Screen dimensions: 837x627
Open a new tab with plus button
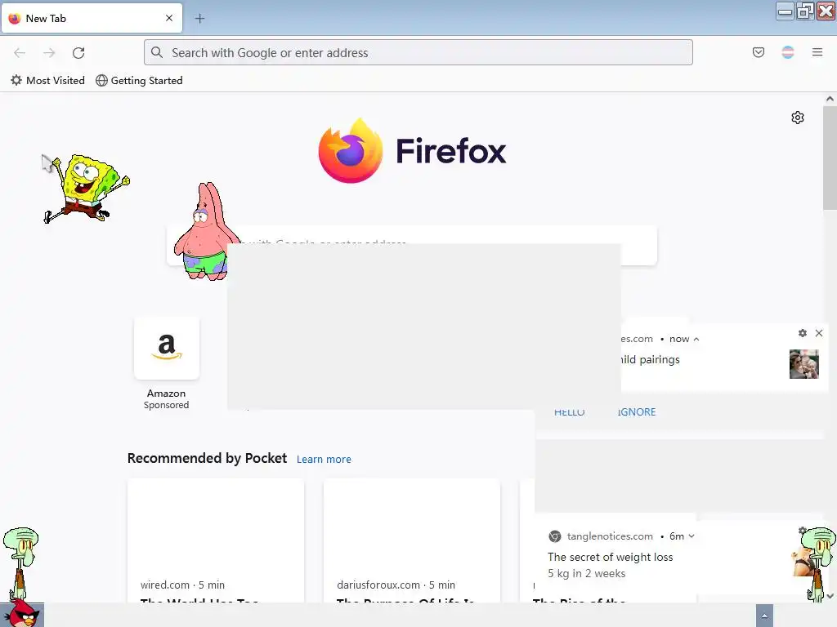point(199,19)
